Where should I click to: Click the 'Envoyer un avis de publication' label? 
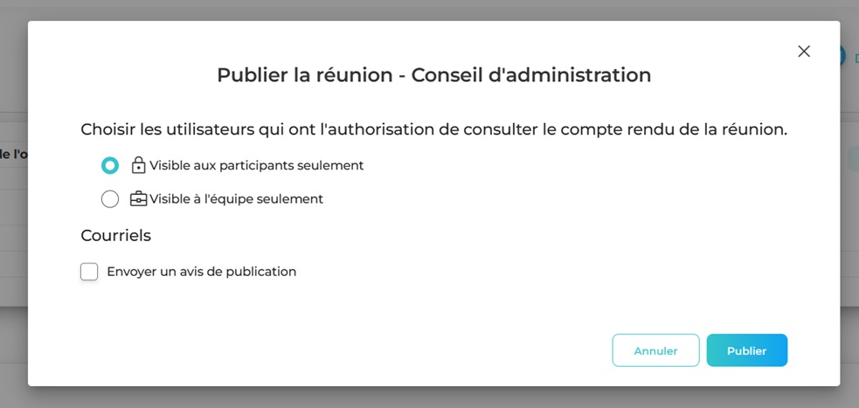pos(201,272)
